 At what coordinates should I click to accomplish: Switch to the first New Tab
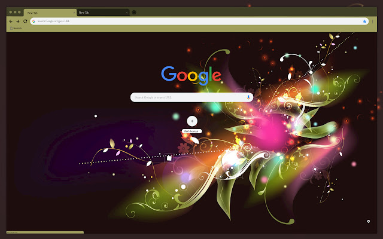pyautogui.click(x=50, y=13)
